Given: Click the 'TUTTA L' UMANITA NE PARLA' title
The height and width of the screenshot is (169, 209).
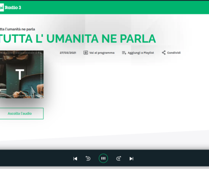Looking at the screenshot, I should point(78,38).
